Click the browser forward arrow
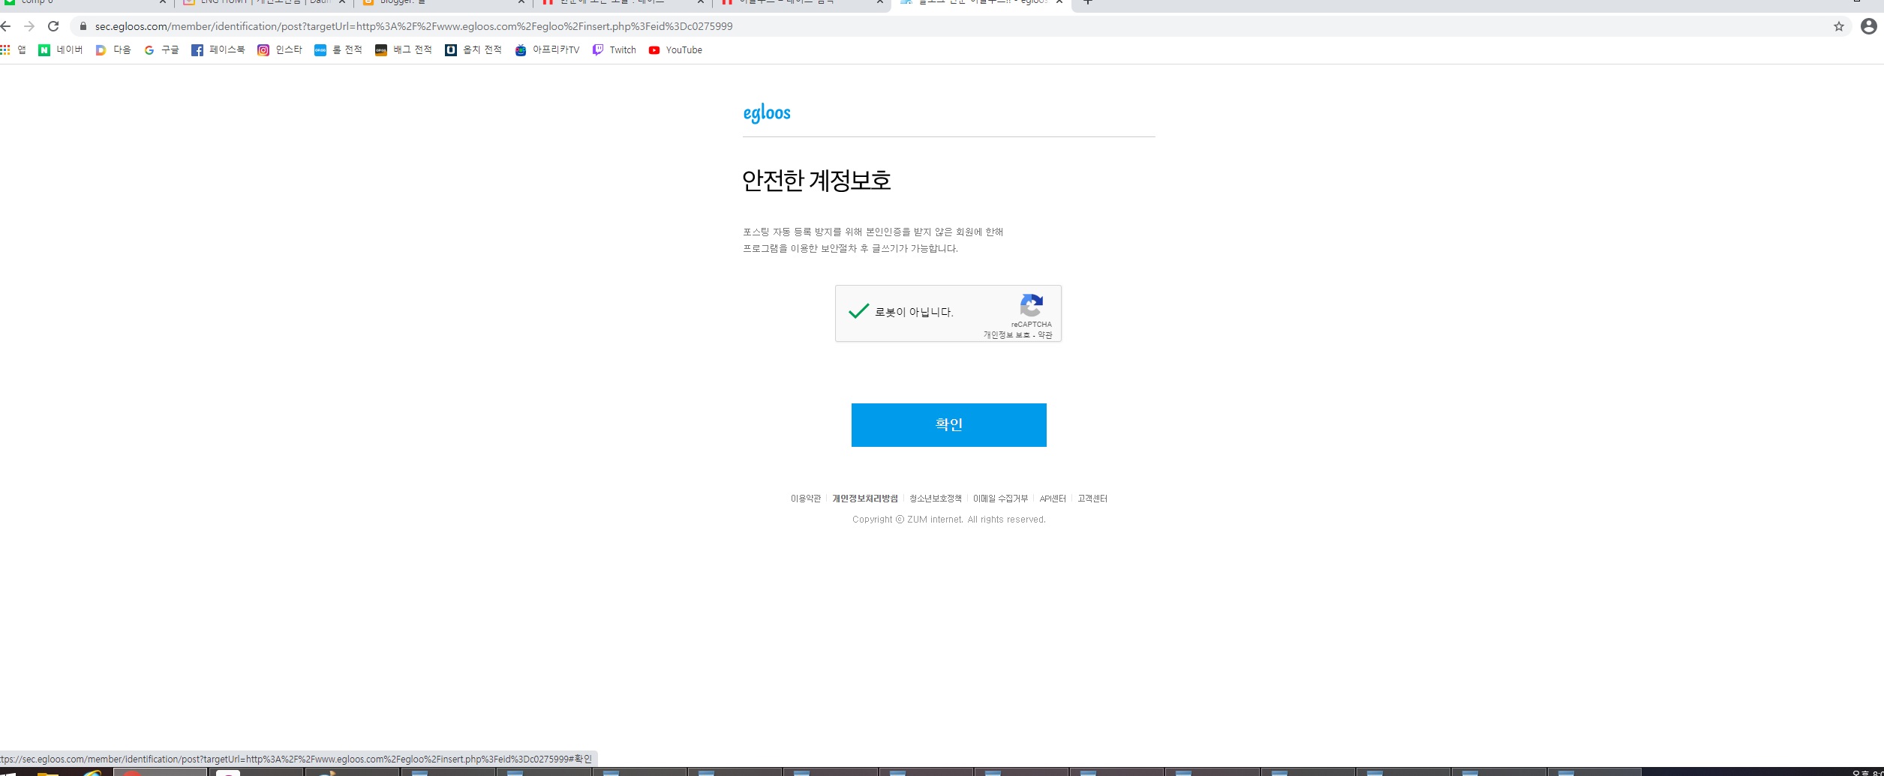Image resolution: width=1884 pixels, height=776 pixels. point(29,26)
